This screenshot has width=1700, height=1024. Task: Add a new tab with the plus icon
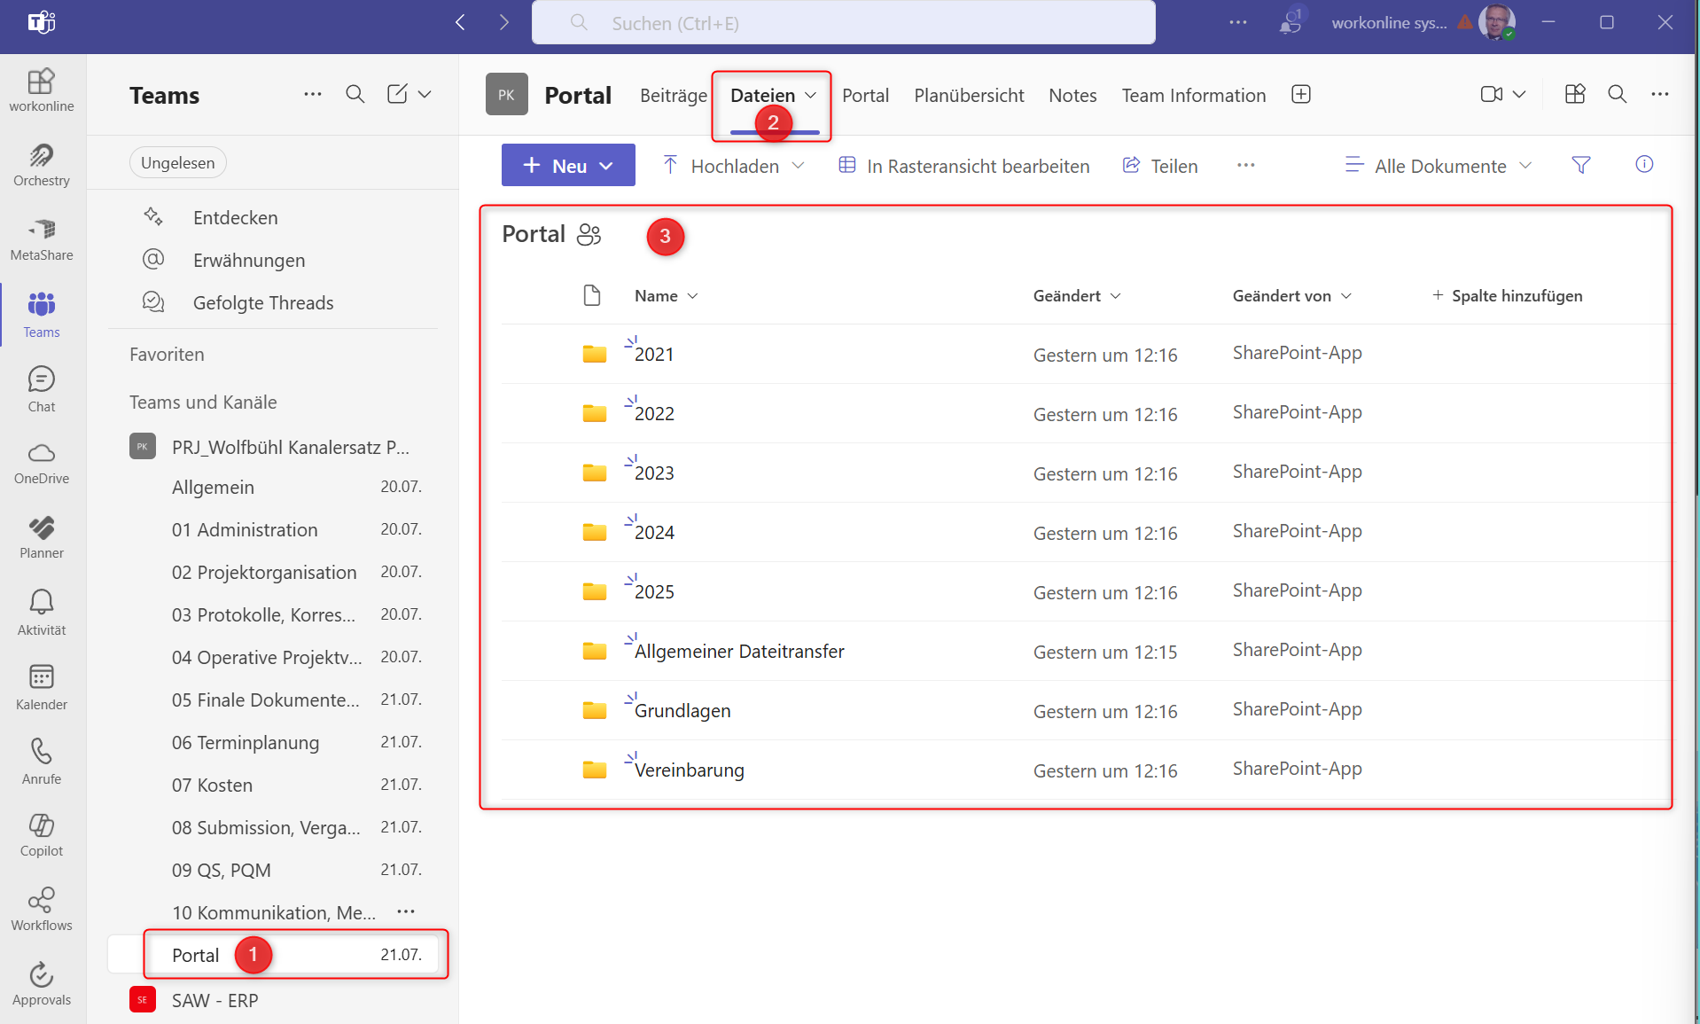1300,95
